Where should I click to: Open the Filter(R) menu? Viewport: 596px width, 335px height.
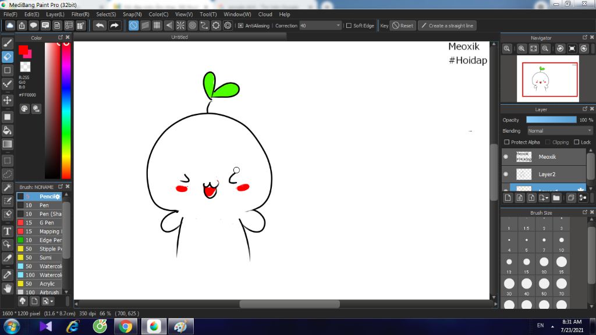[x=80, y=14]
